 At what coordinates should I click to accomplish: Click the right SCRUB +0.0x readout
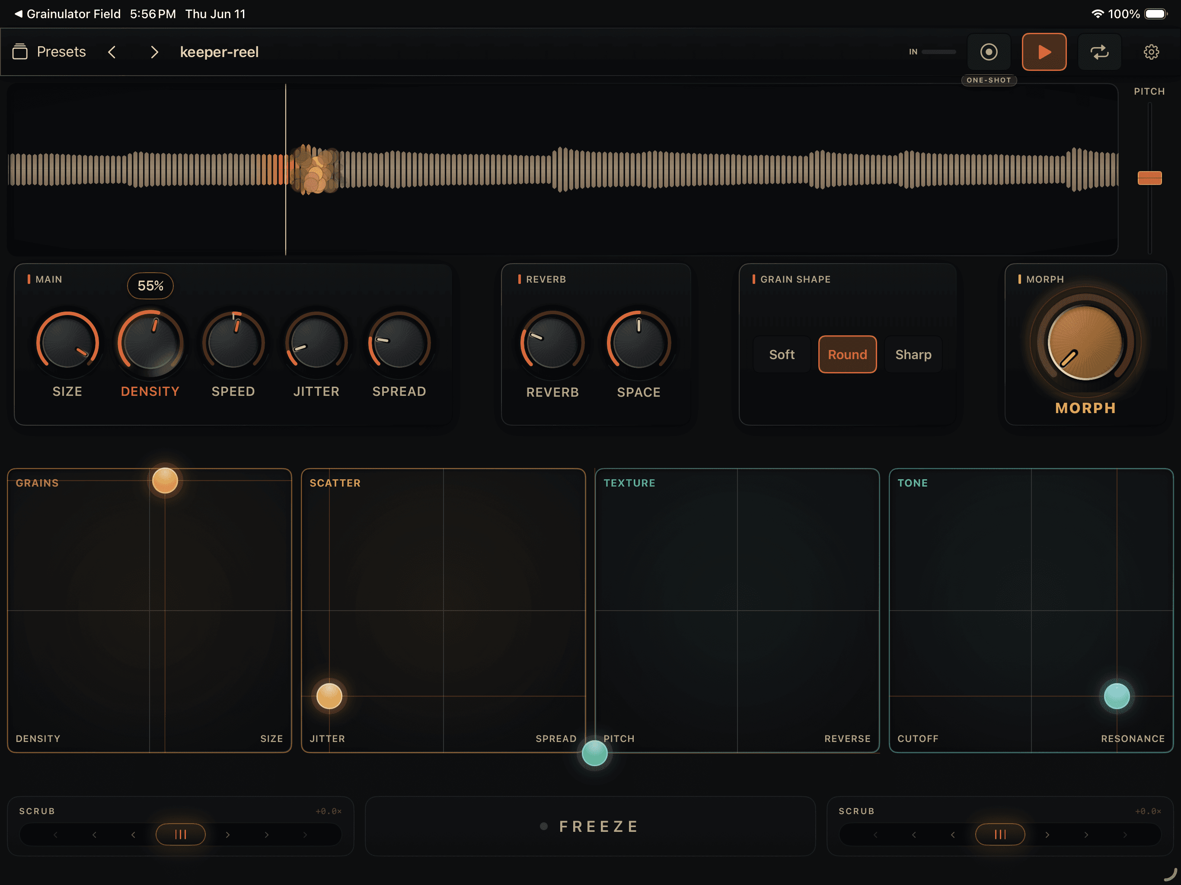(1148, 812)
